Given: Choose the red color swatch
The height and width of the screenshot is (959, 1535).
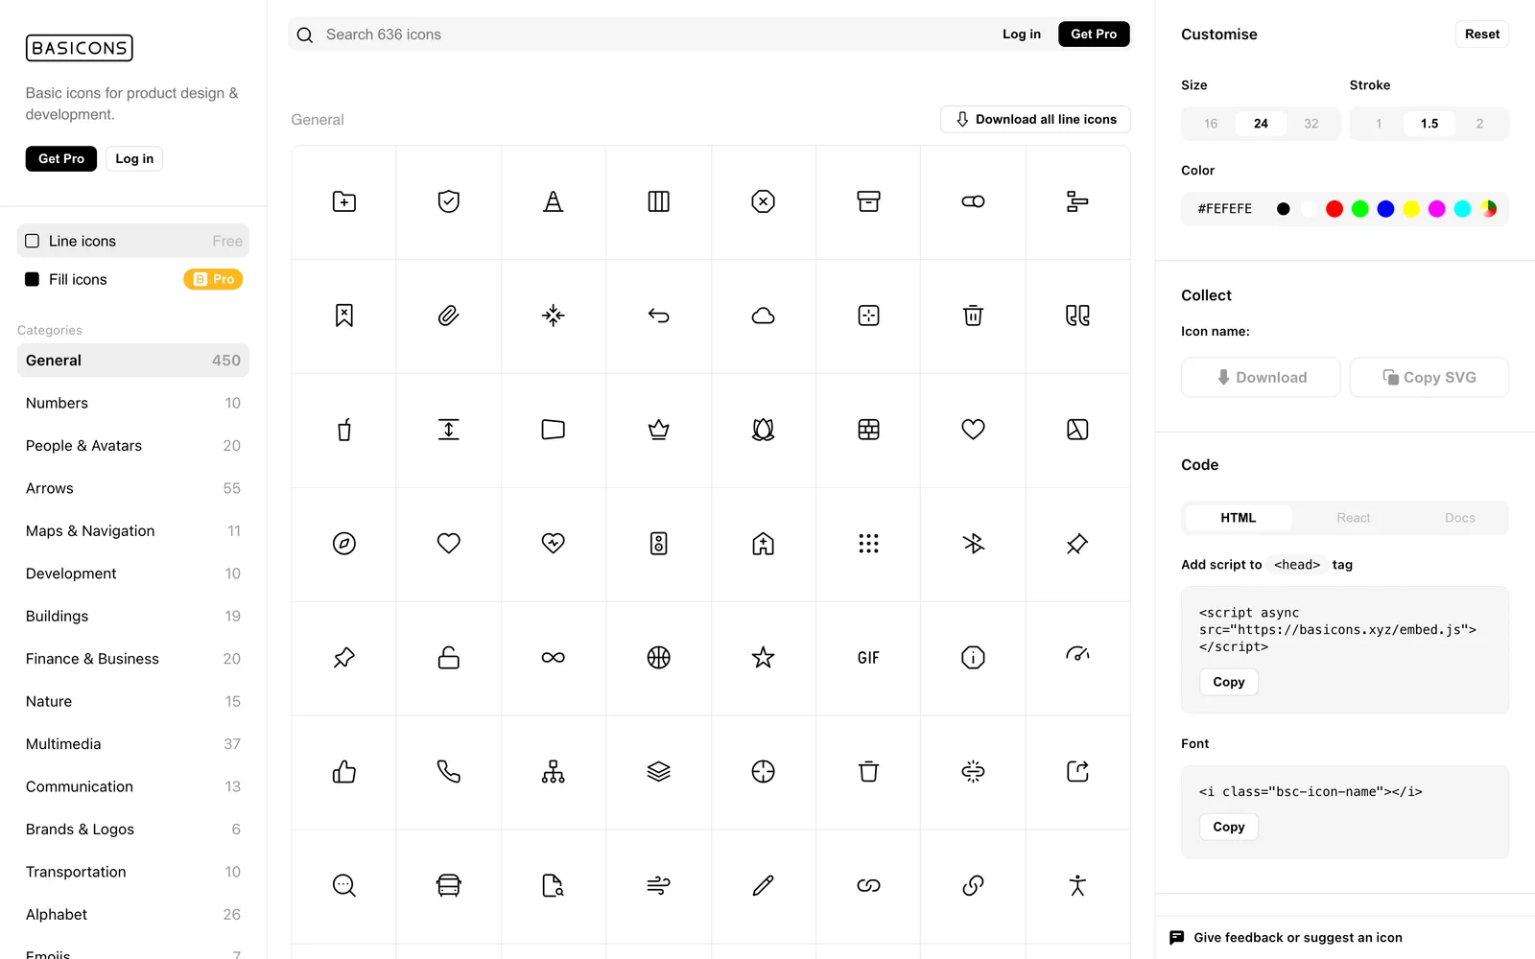Looking at the screenshot, I should (x=1334, y=209).
